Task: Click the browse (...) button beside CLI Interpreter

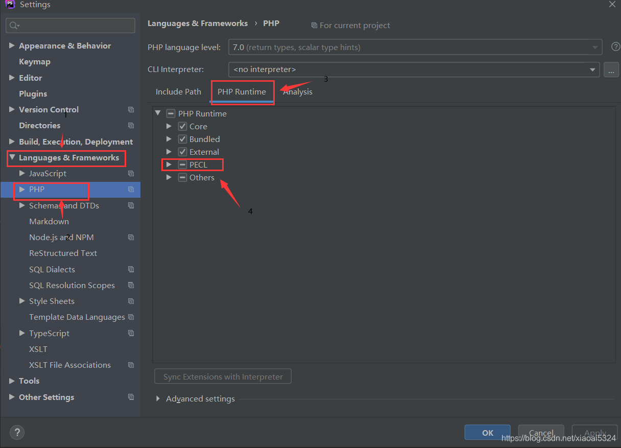Action: [611, 69]
